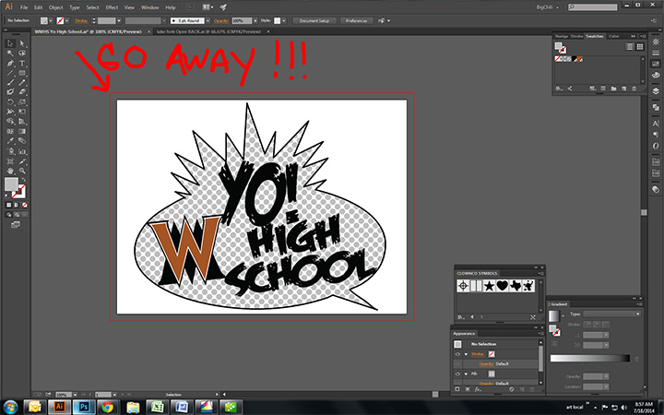Switch to Draw Normal mode

point(8,215)
